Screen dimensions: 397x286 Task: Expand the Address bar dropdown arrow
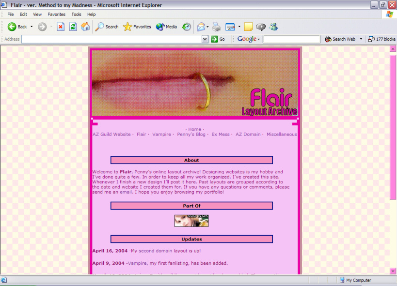click(205, 39)
